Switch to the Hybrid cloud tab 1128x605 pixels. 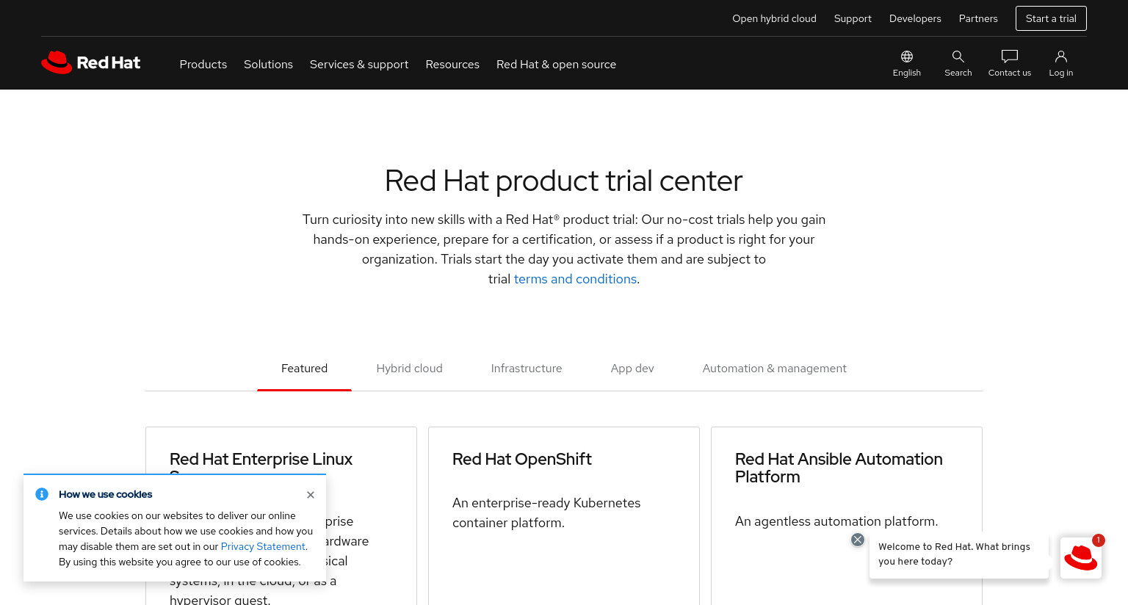409,369
